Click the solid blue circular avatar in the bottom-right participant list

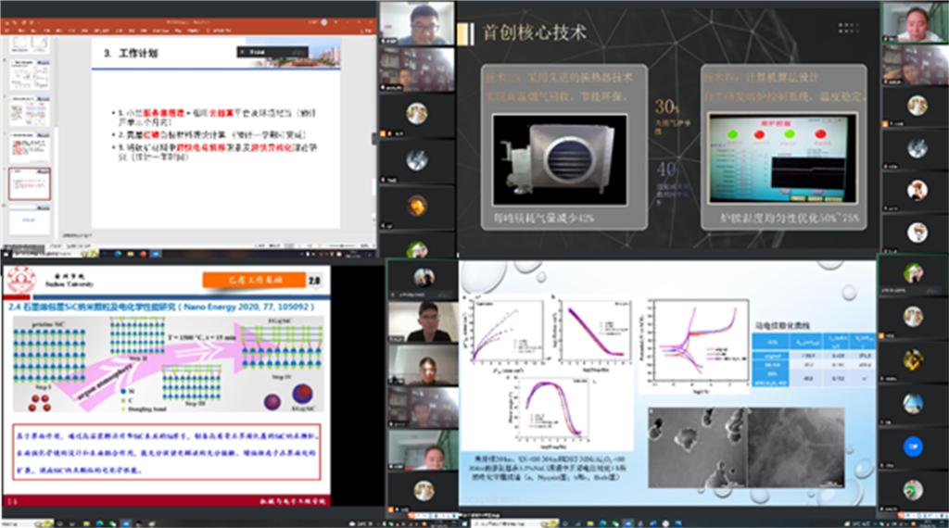pyautogui.click(x=913, y=446)
